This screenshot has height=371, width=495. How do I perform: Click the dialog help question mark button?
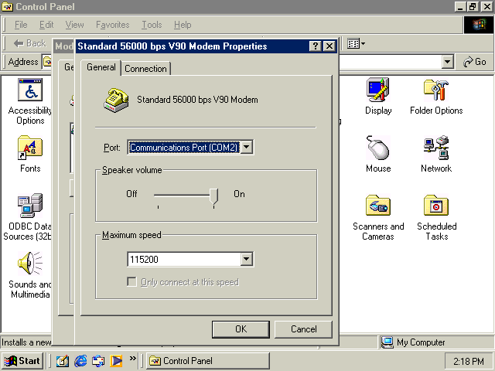pyautogui.click(x=316, y=46)
